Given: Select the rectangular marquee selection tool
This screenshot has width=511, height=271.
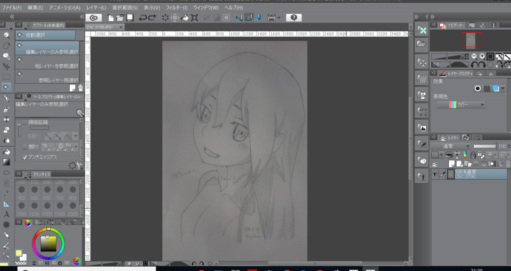Looking at the screenshot, I should (x=6, y=77).
